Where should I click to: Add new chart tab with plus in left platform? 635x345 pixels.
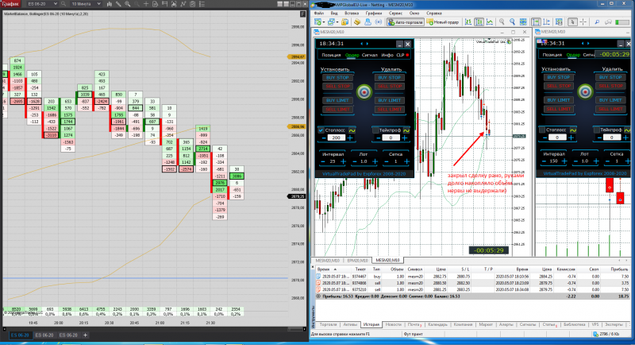85,335
